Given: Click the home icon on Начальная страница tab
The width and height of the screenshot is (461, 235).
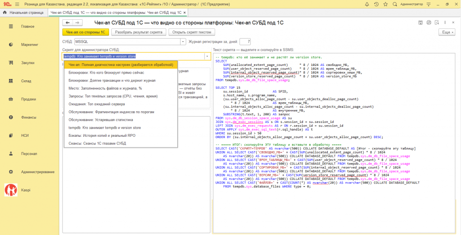Looking at the screenshot, I should pos(5,13).
